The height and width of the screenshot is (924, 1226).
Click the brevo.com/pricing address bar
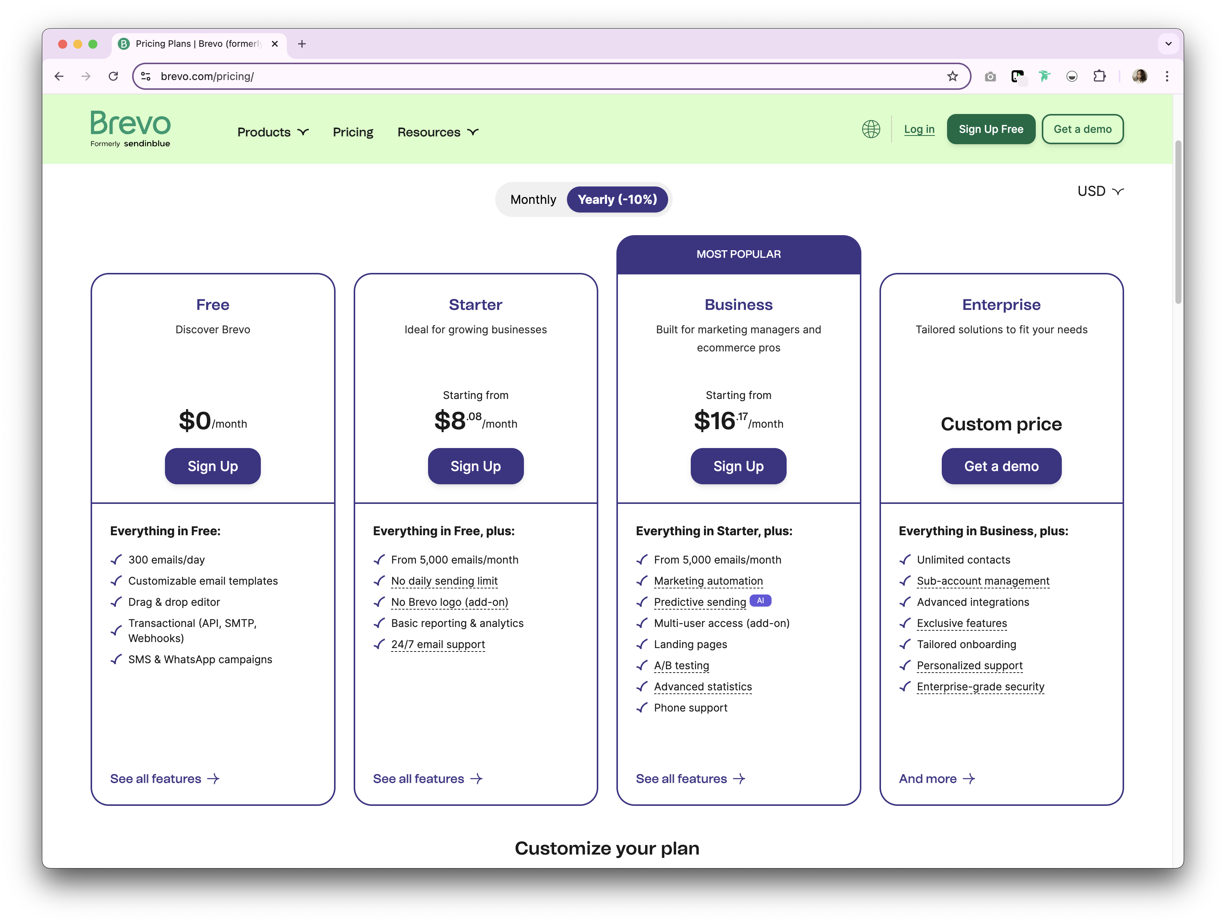(x=543, y=77)
